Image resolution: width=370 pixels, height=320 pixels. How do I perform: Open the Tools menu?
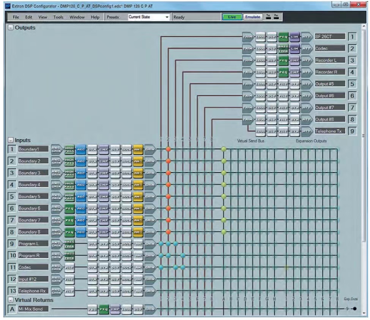58,17
